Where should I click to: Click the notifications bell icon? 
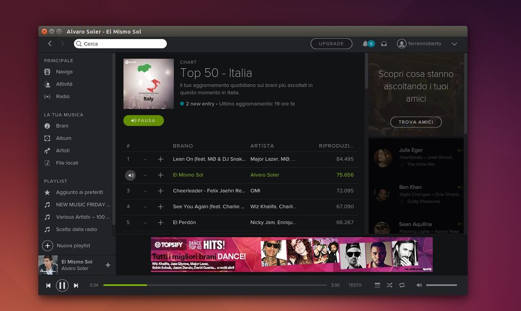tap(365, 44)
